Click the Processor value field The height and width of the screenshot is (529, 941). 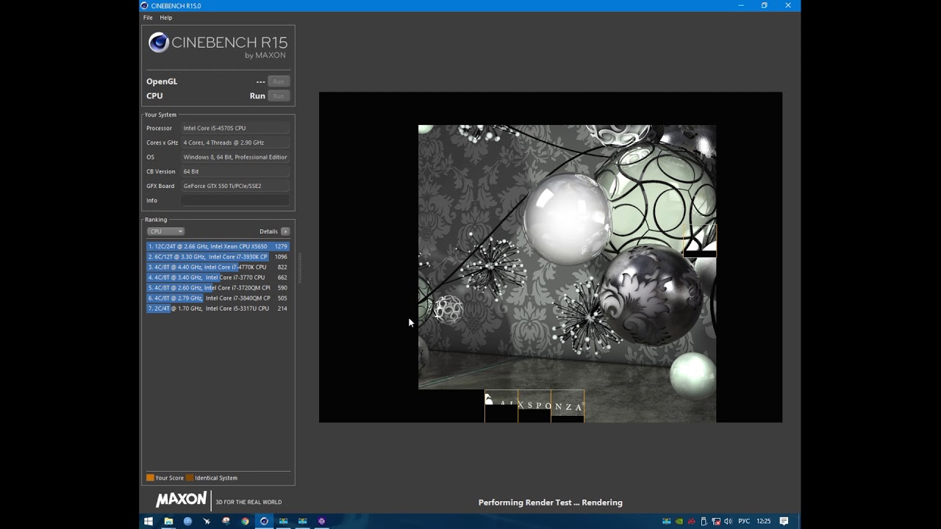coord(235,129)
